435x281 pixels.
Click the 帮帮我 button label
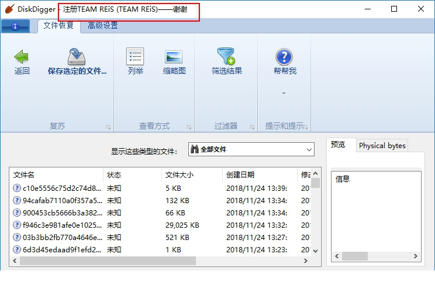[285, 71]
